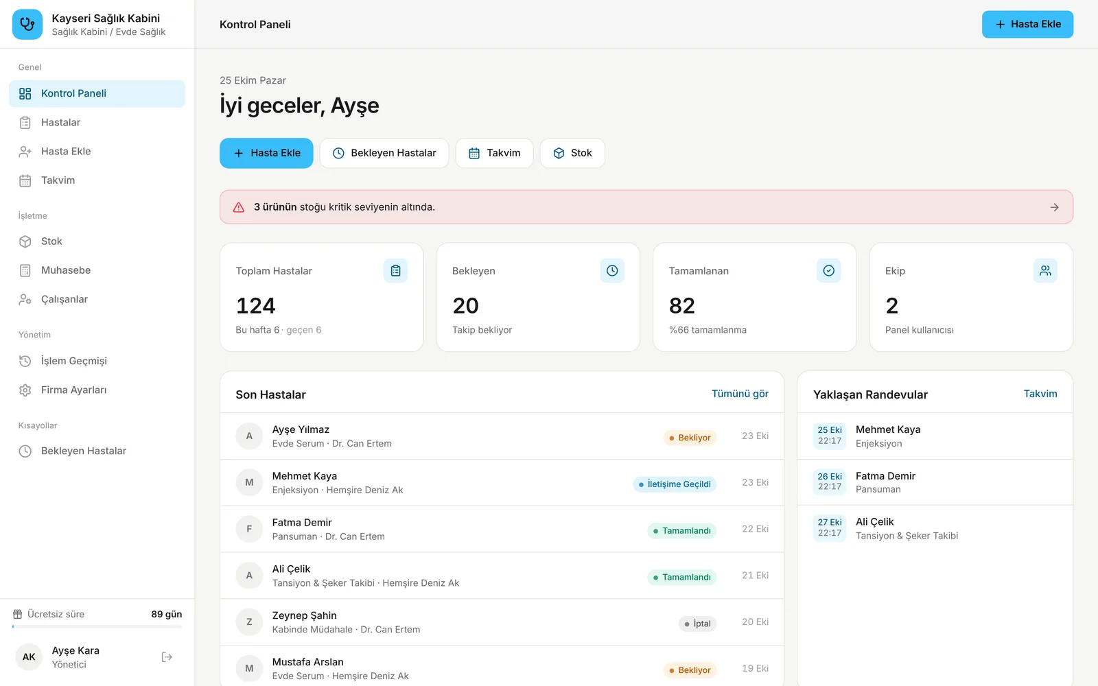Click the people icon on the Ekip card
This screenshot has width=1098, height=686.
(1045, 271)
